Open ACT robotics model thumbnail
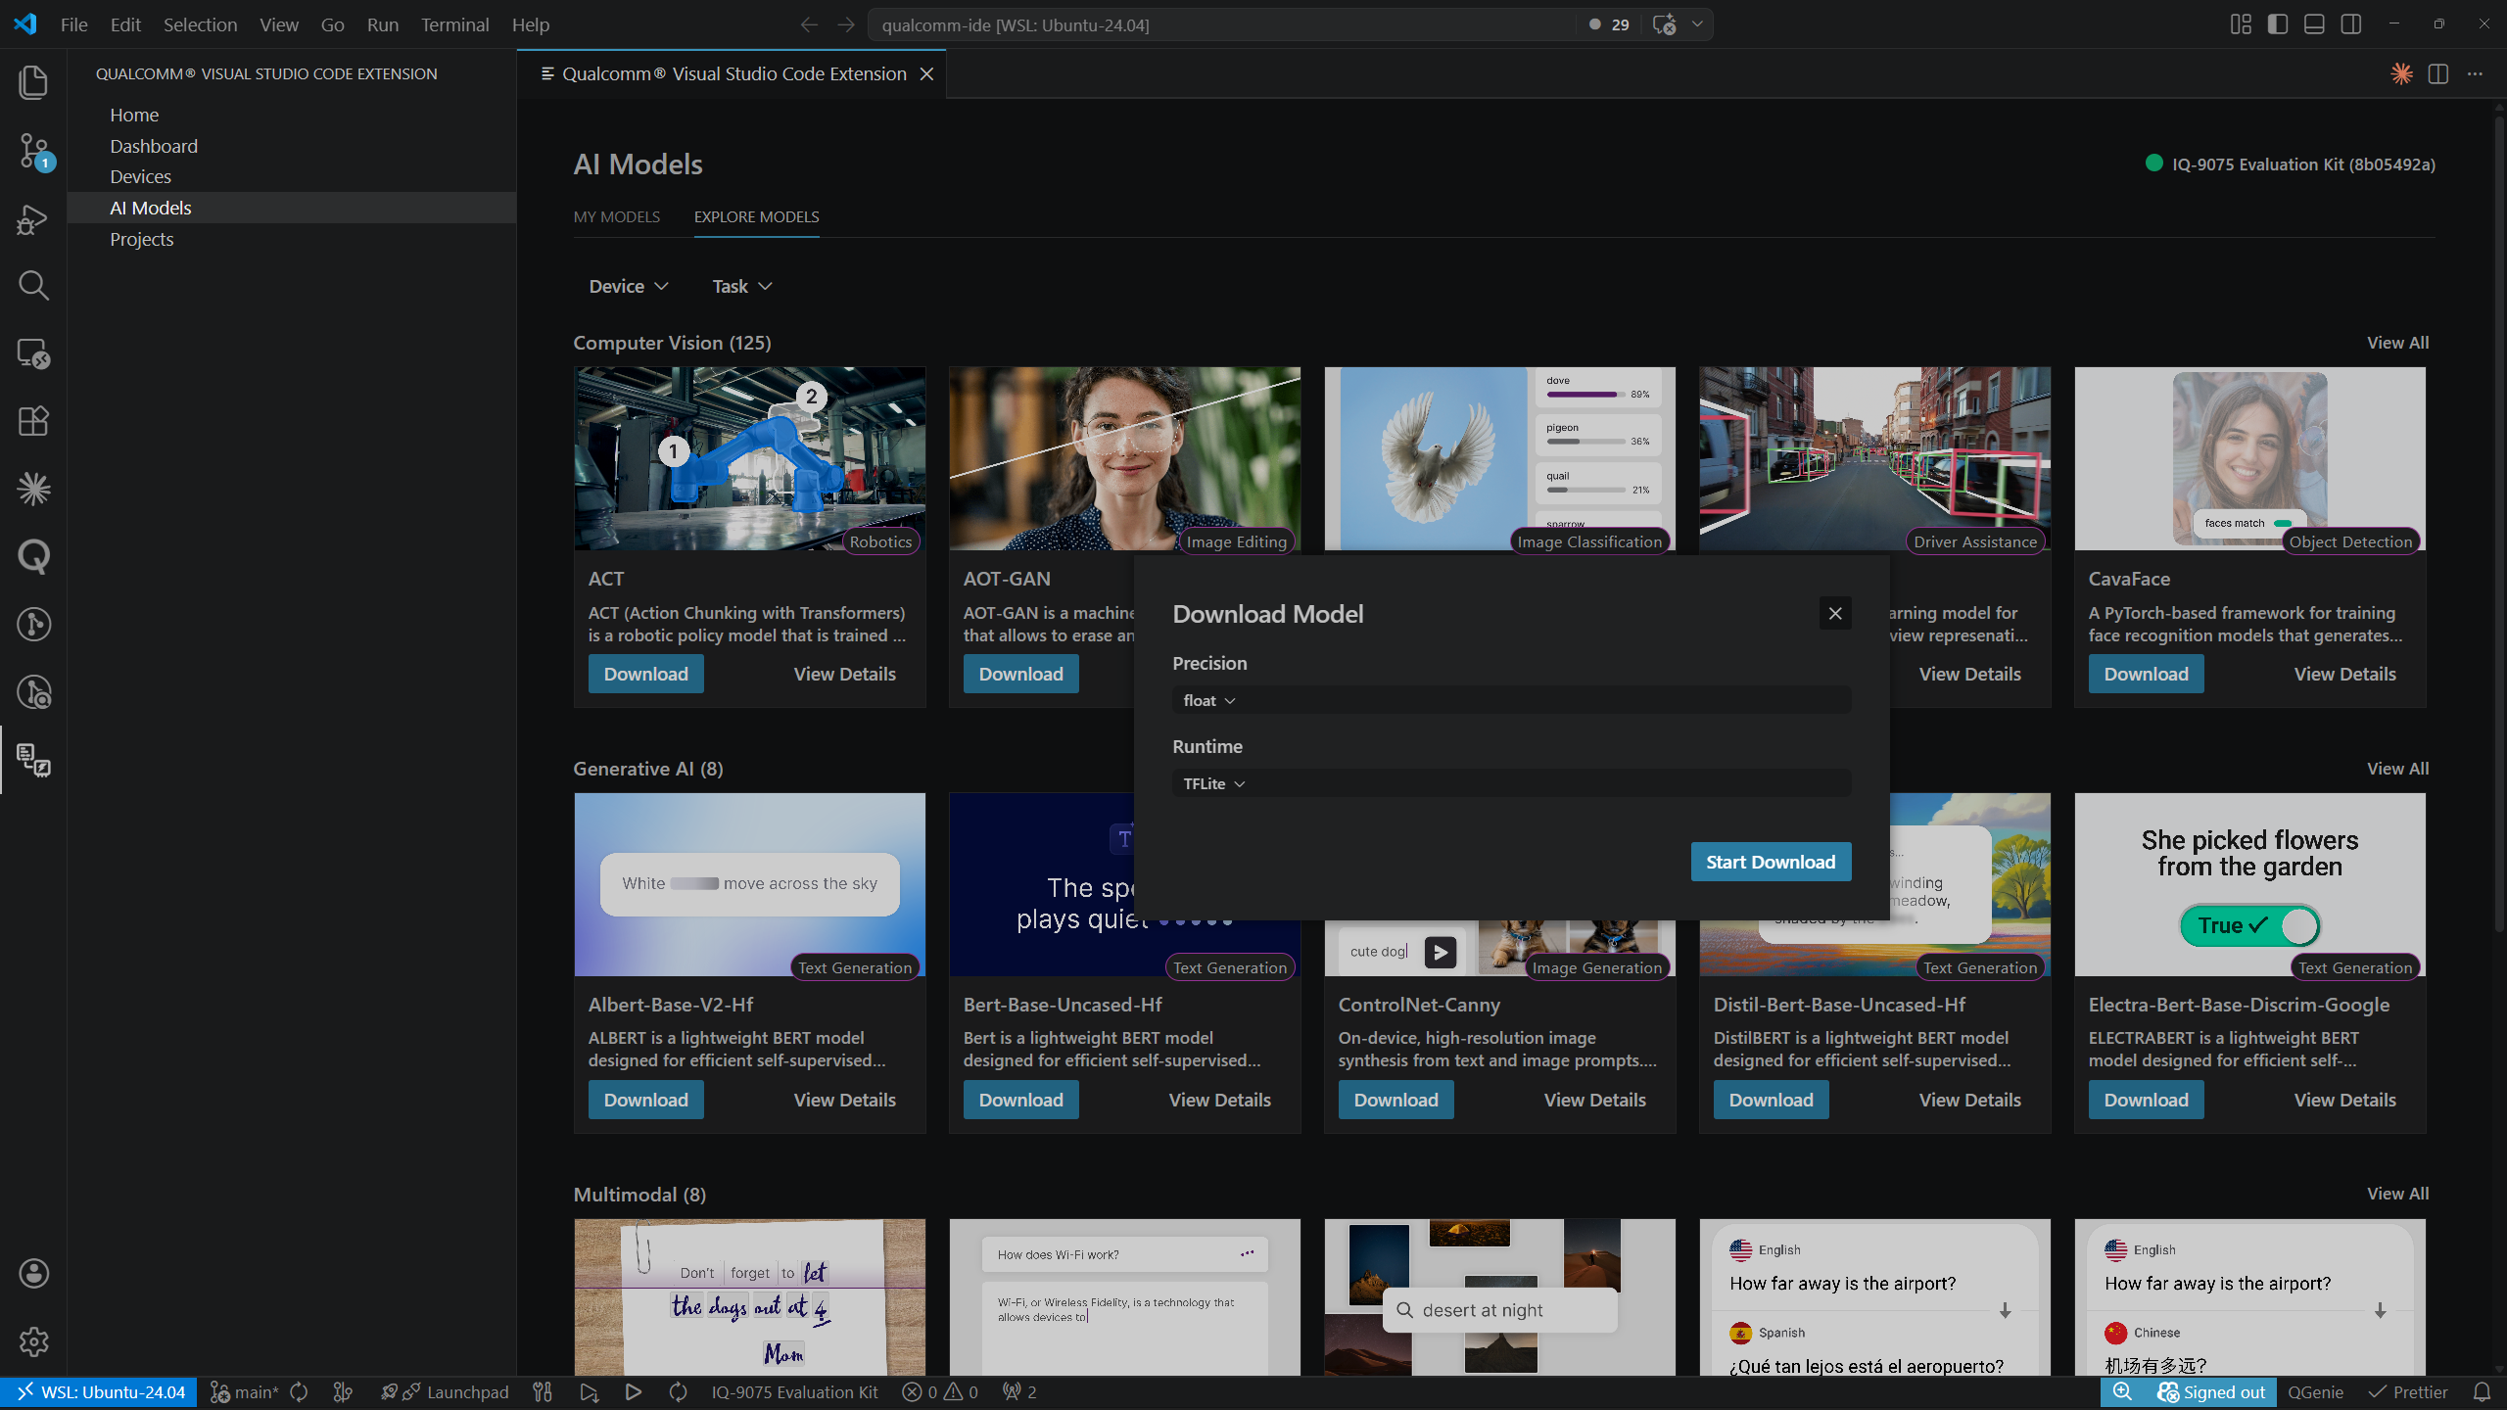Screen dimensions: 2507x1410 (749, 458)
